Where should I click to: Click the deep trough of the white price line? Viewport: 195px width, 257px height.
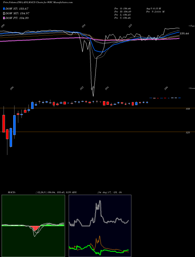click(93, 95)
